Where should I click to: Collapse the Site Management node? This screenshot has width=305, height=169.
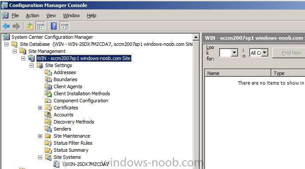[x=15, y=51]
